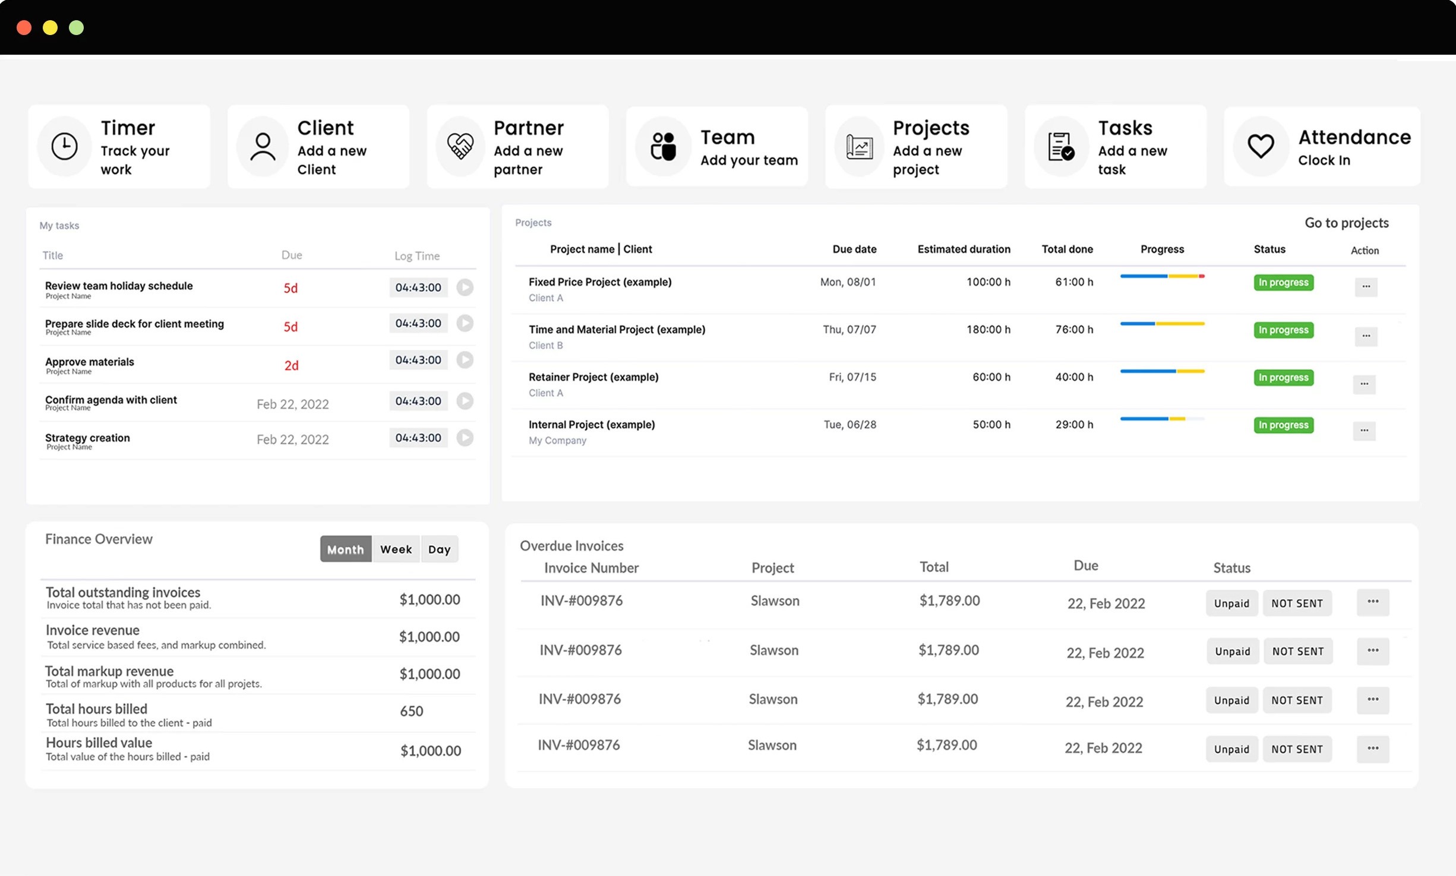
Task: Click In progress badge for Fixed Price Project
Action: (1284, 283)
